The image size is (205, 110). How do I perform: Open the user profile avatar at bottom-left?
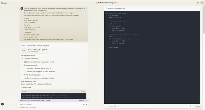2,104
